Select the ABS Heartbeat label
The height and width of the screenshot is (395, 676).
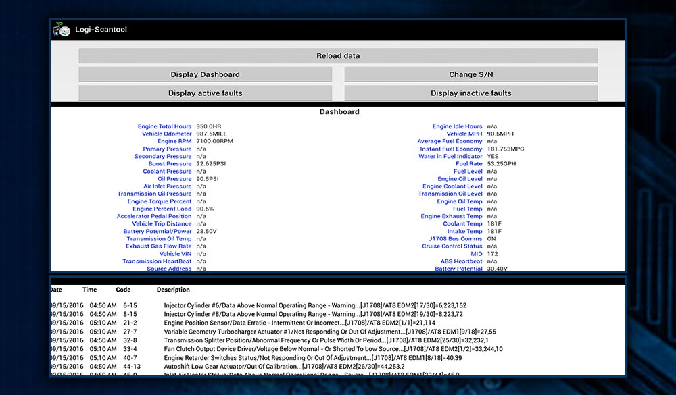[x=461, y=261]
